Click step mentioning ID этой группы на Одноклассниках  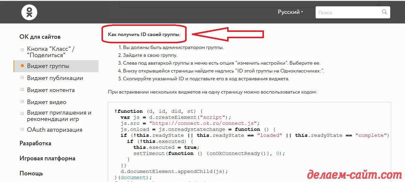tap(223, 71)
